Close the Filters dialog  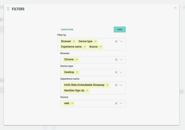coord(175,8)
